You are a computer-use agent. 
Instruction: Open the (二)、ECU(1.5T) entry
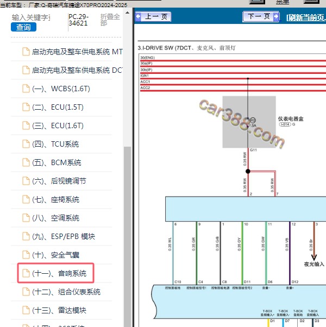61,107
